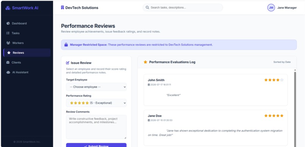The image size is (305, 147).
Task: Click the JM user avatar
Action: tap(271, 8)
